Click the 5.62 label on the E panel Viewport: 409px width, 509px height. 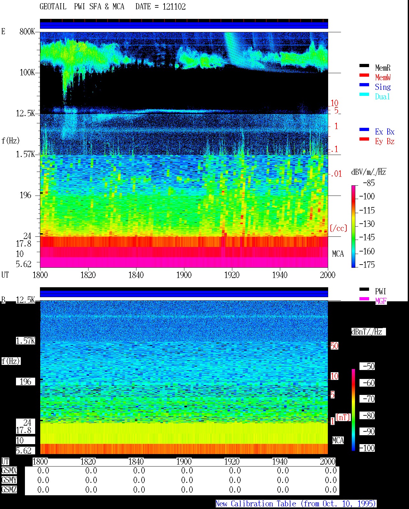(x=24, y=264)
